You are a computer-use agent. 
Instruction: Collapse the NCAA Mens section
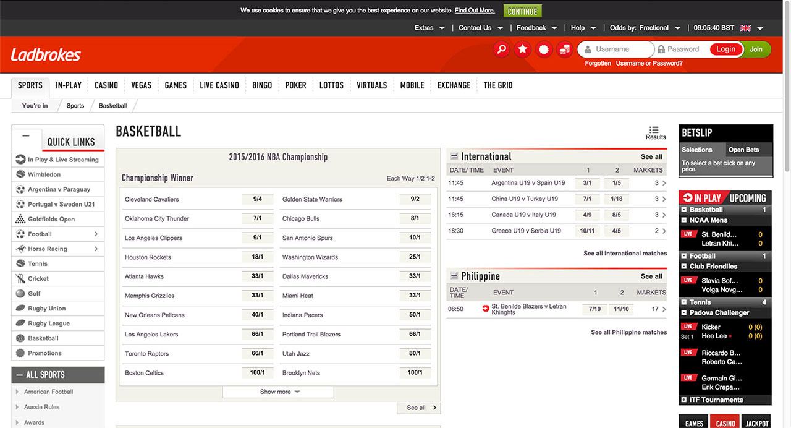click(x=684, y=220)
